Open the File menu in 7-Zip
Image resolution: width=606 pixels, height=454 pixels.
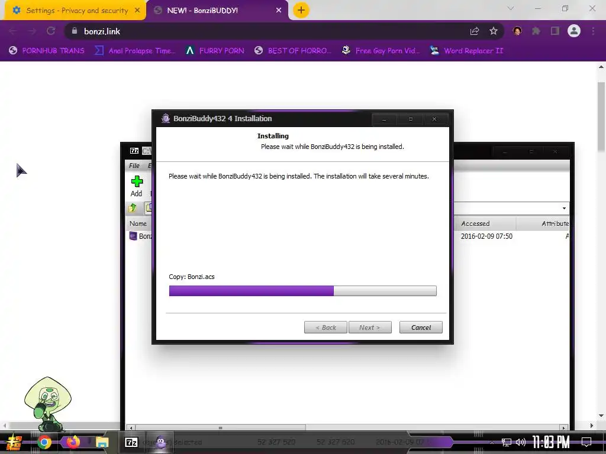134,166
